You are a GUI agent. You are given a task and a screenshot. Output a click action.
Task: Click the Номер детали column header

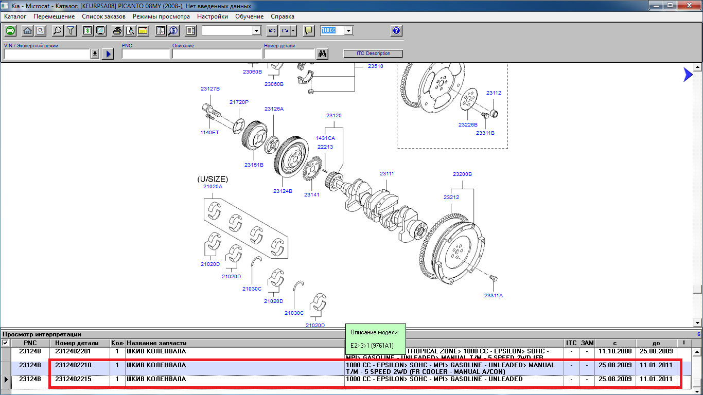(80, 343)
